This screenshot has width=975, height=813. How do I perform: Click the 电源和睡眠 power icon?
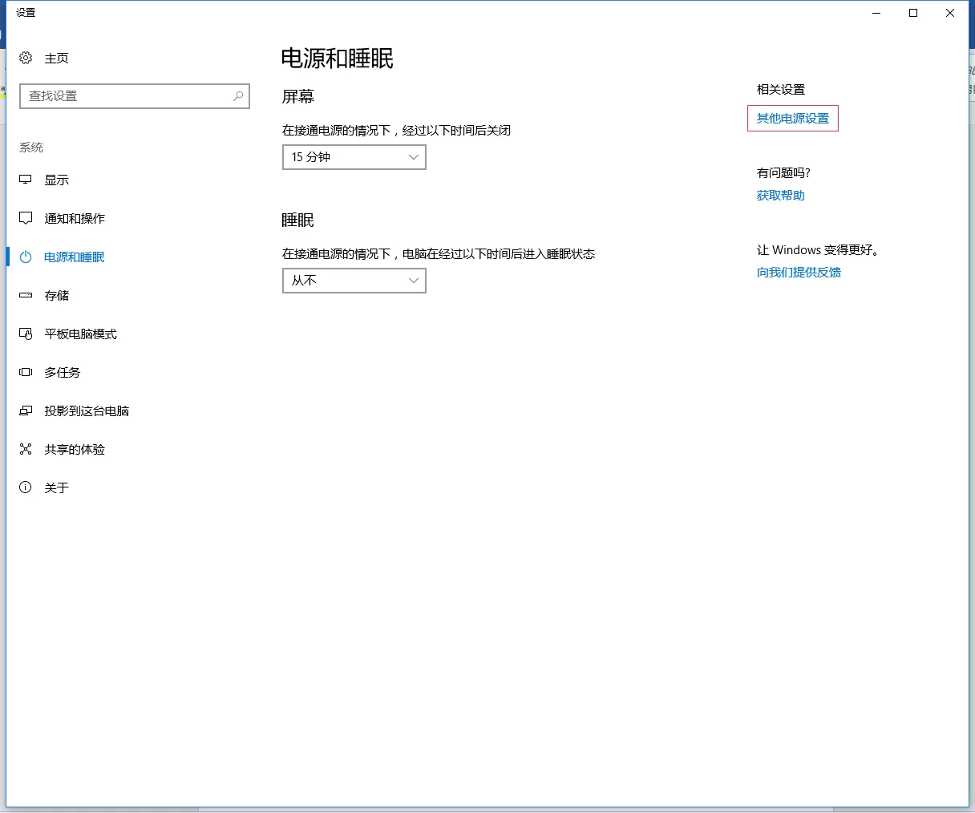pos(25,257)
